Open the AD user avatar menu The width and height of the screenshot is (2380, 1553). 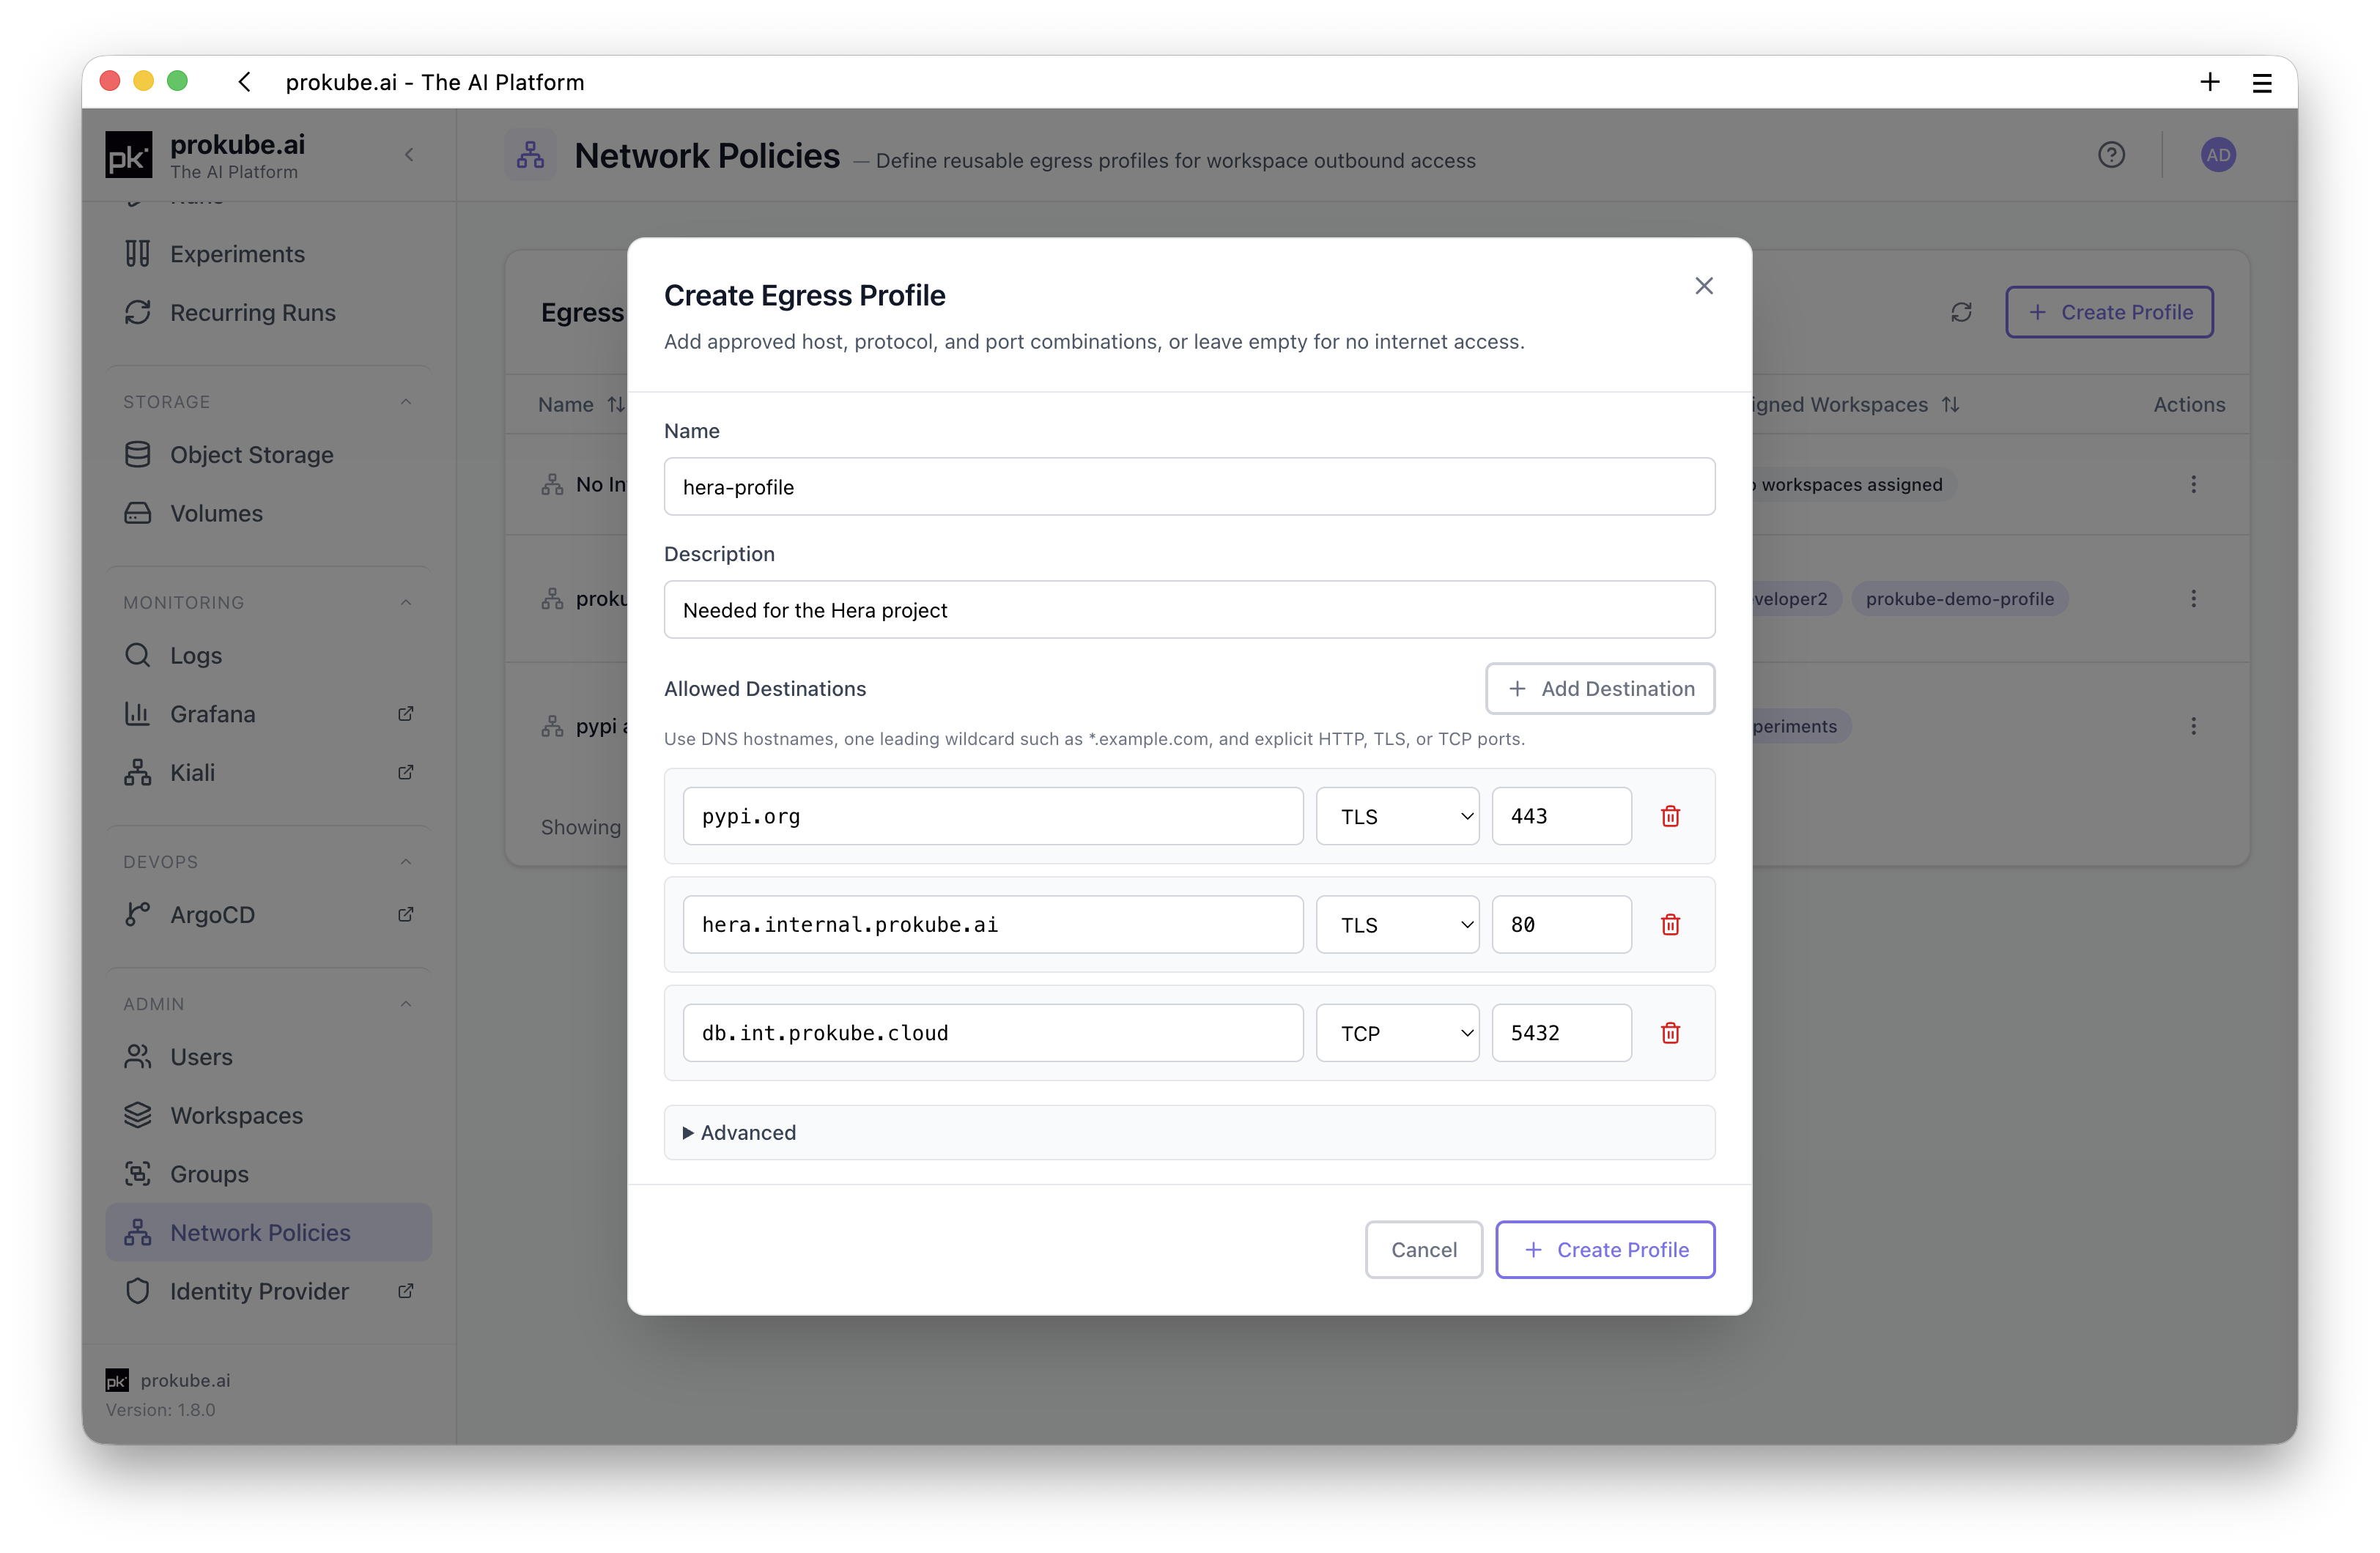point(2218,155)
